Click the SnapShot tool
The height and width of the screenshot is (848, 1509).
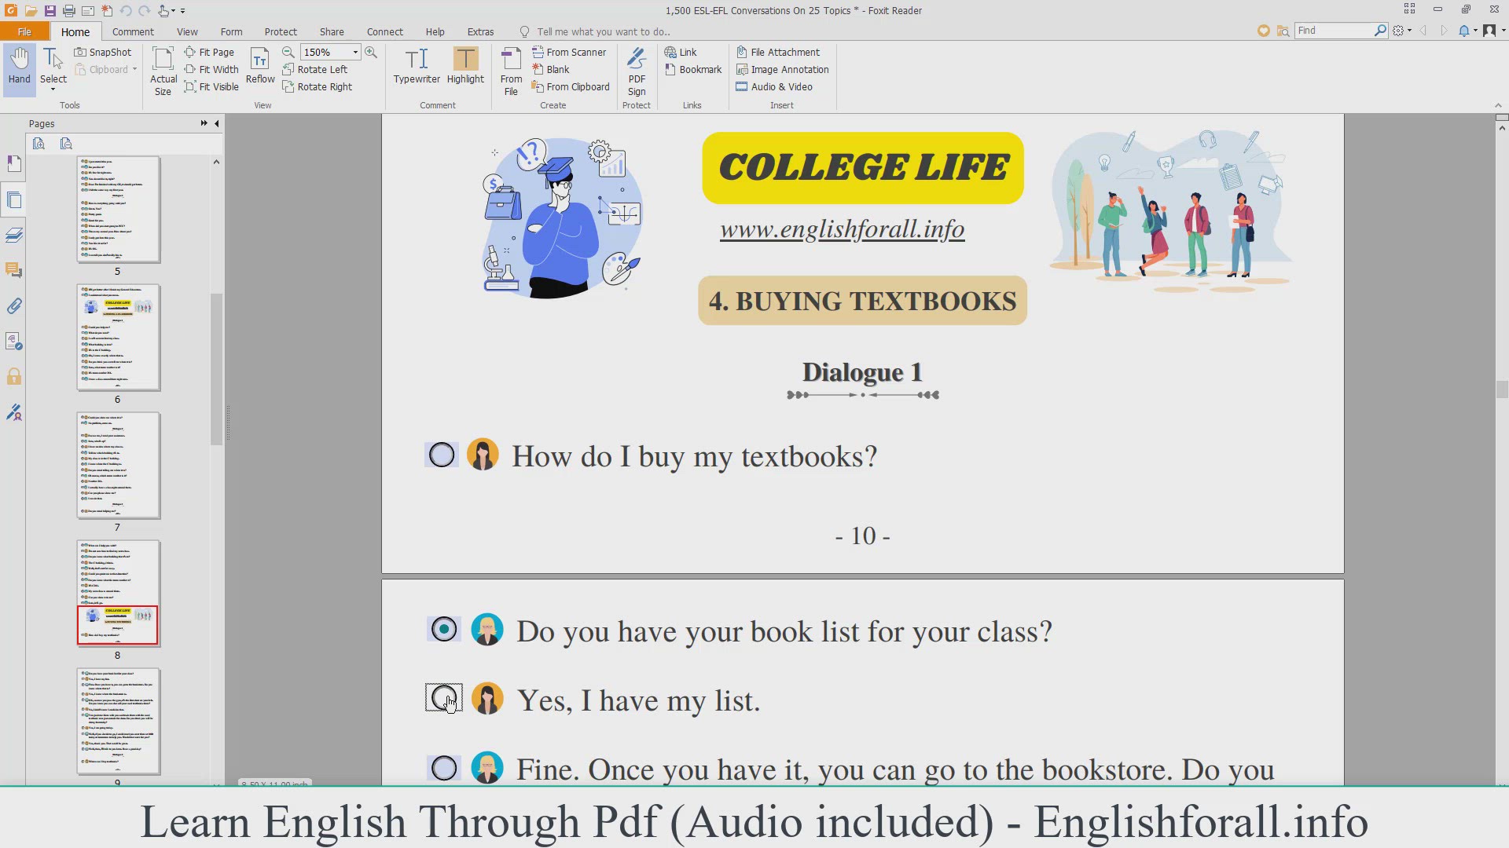[x=103, y=52]
